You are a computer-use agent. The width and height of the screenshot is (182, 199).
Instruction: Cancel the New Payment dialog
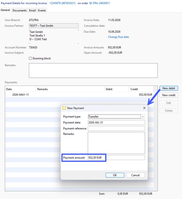click(136, 175)
